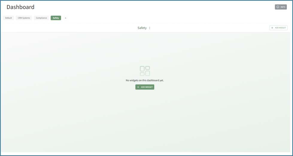Click the widget grid placeholder icon
This screenshot has height=156, width=293.
click(x=145, y=71)
